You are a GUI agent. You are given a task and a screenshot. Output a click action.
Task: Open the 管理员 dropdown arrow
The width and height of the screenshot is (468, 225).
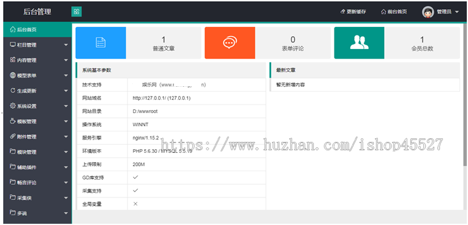tap(456, 12)
